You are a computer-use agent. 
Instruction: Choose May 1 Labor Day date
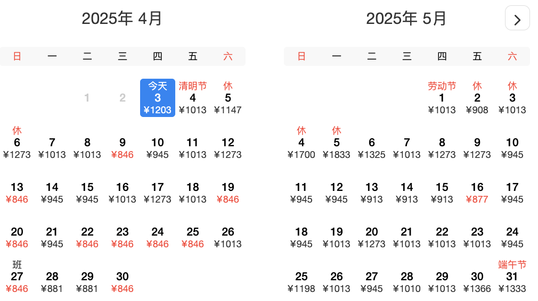(442, 98)
